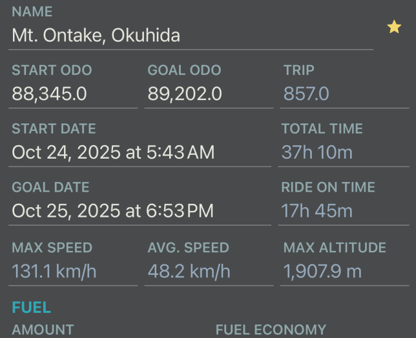Click the GOAL ODO label
The height and width of the screenshot is (338, 416).
(x=184, y=70)
